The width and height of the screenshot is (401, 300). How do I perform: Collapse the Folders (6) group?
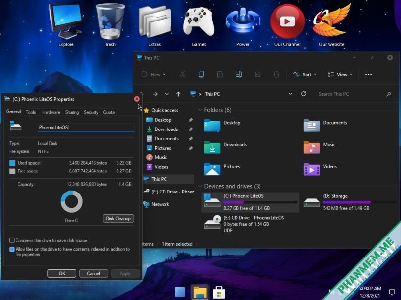tap(200, 110)
